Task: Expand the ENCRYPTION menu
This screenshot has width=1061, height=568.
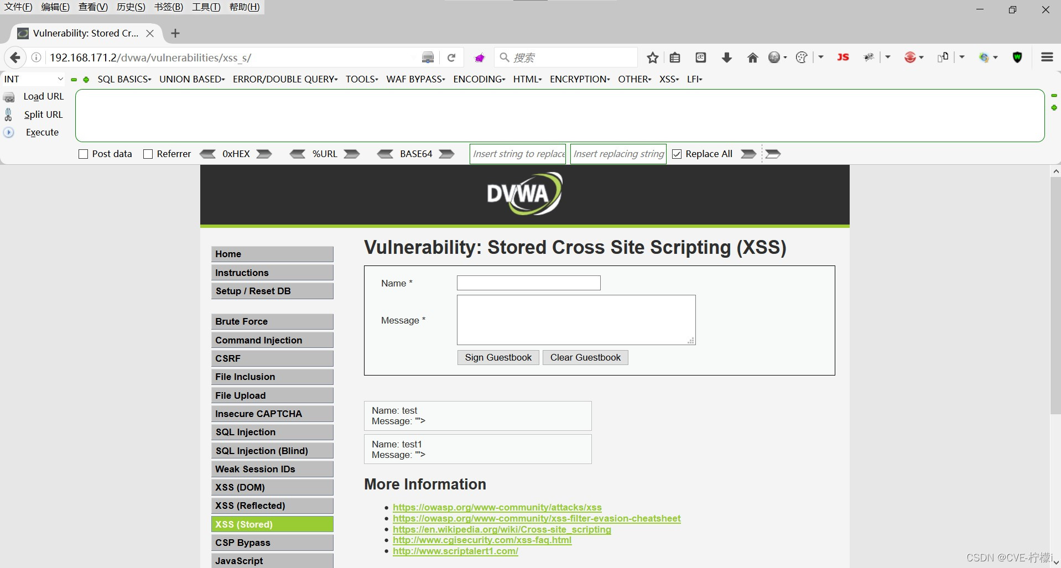Action: pos(580,79)
